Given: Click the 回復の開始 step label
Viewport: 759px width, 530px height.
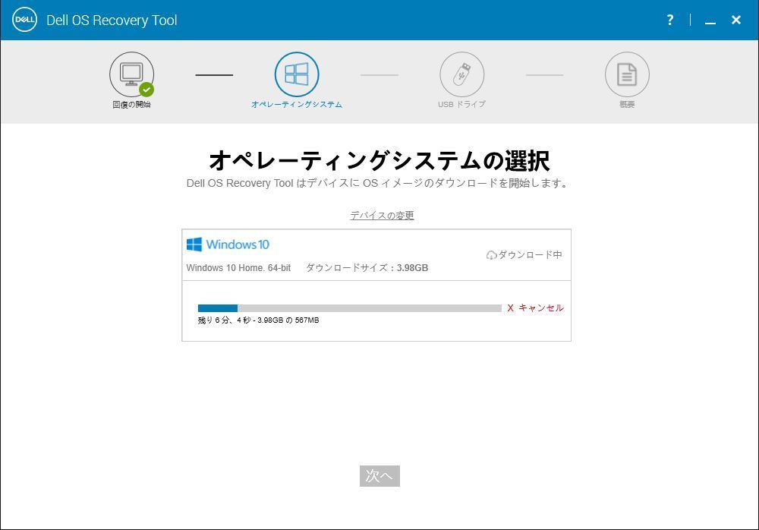Looking at the screenshot, I should (x=131, y=104).
